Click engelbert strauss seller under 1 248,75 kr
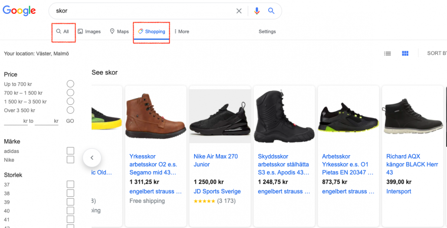The width and height of the screenshot is (447, 228). pyautogui.click(x=284, y=192)
